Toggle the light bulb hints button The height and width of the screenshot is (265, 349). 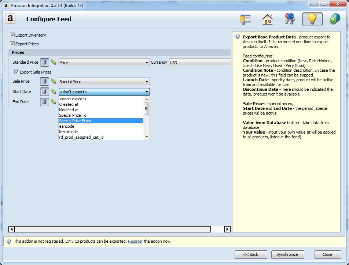click(x=312, y=19)
